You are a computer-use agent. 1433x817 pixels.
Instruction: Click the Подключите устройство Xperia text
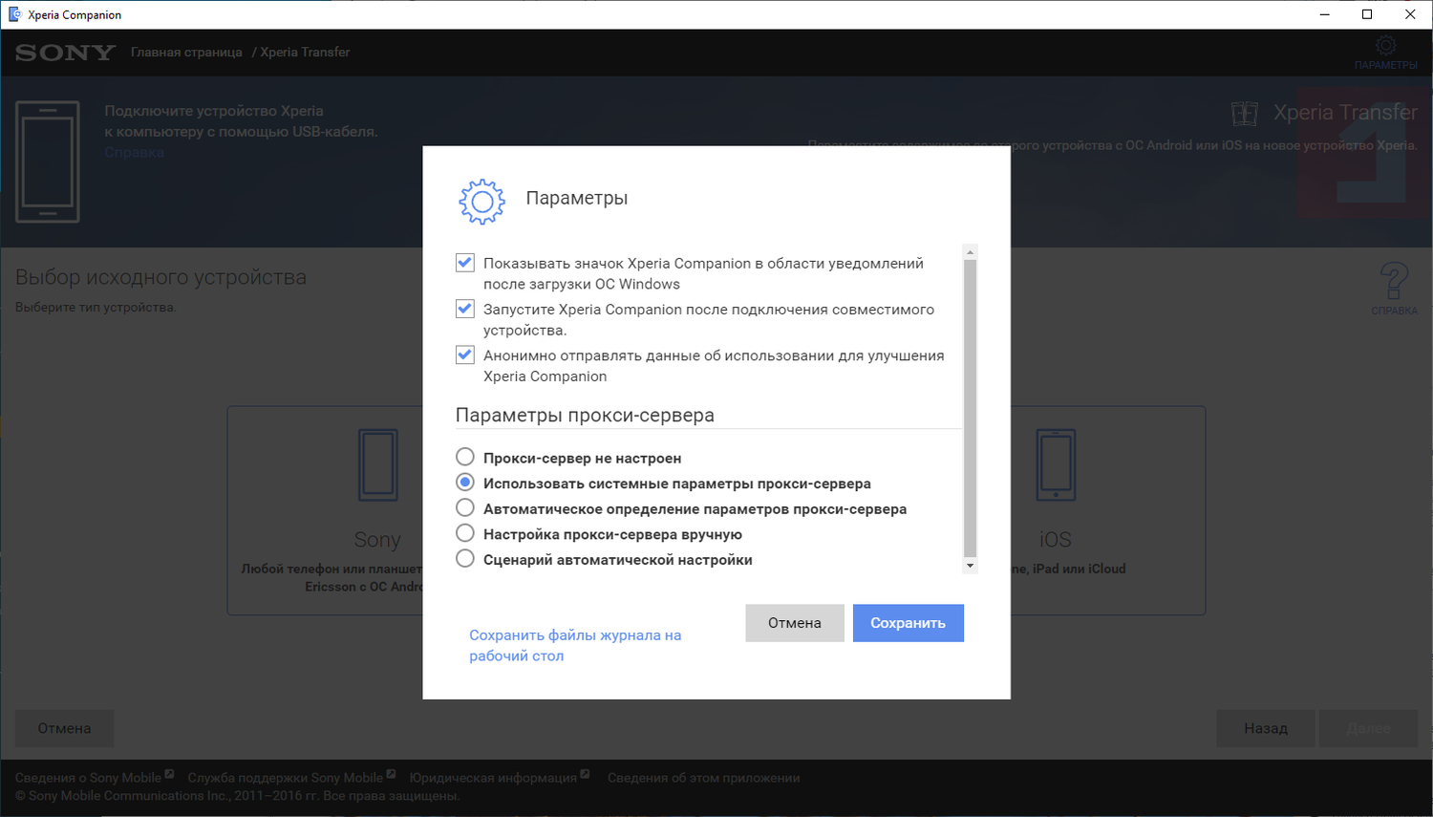(242, 121)
